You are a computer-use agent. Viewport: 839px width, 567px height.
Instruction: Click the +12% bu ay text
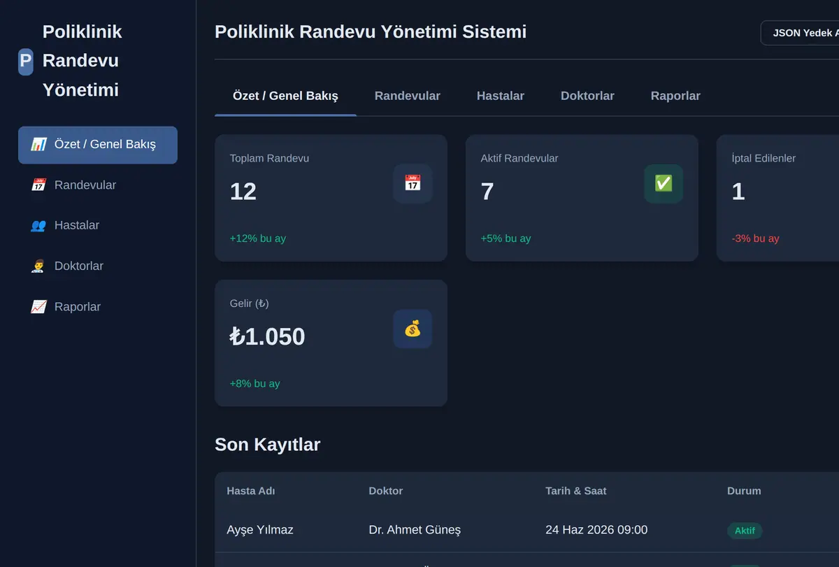click(x=258, y=238)
